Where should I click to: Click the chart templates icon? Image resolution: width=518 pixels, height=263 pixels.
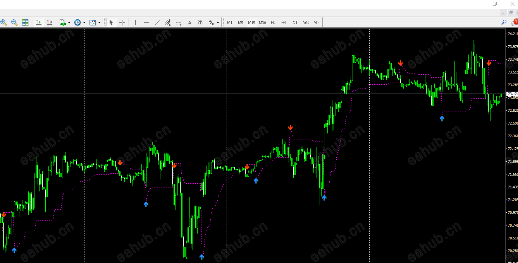pyautogui.click(x=93, y=22)
